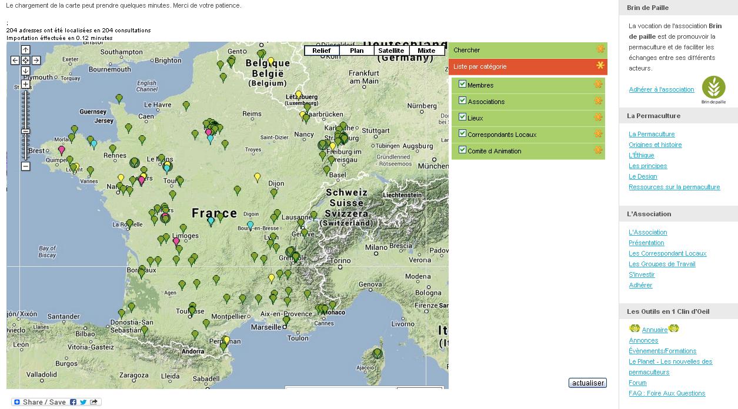Pan the map up with arrow
The width and height of the screenshot is (738, 409).
(26, 50)
